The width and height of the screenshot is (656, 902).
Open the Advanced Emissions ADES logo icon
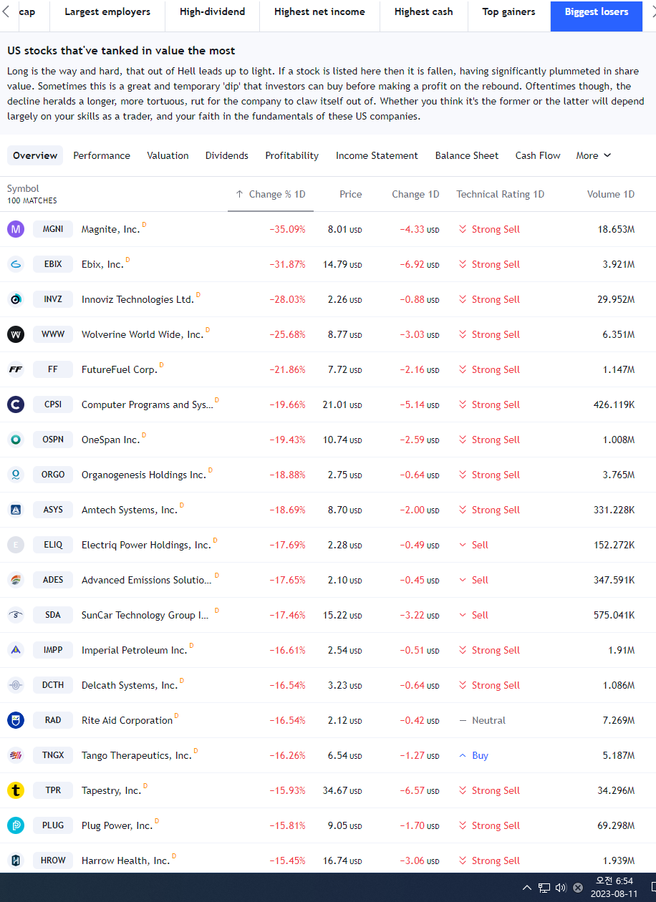(x=16, y=580)
